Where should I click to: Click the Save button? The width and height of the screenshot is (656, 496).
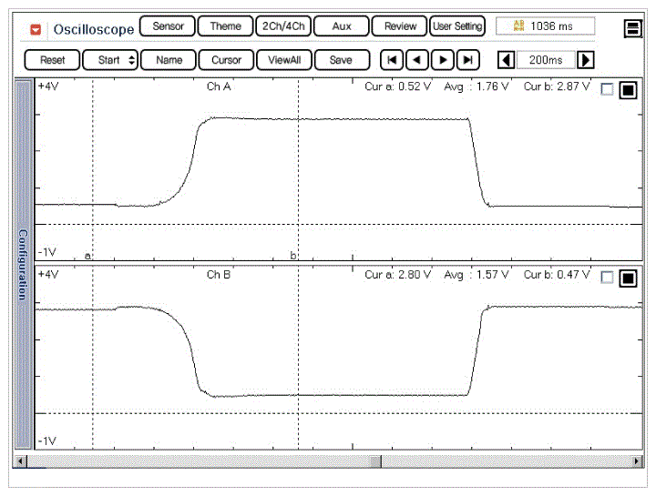pos(342,60)
